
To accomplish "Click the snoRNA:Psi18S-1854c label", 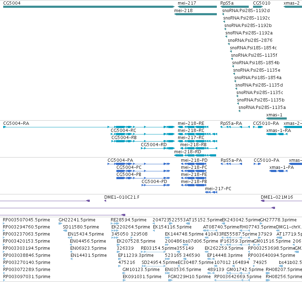I will [x=253, y=48].
